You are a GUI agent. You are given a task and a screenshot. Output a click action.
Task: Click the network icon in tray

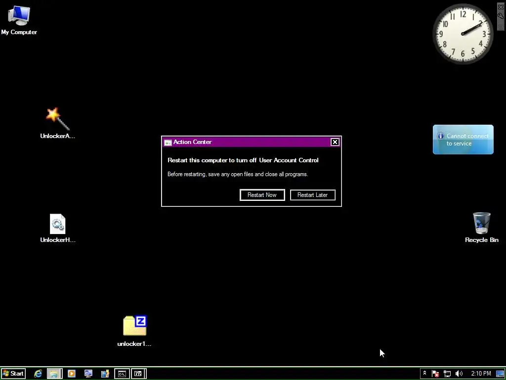pos(447,374)
